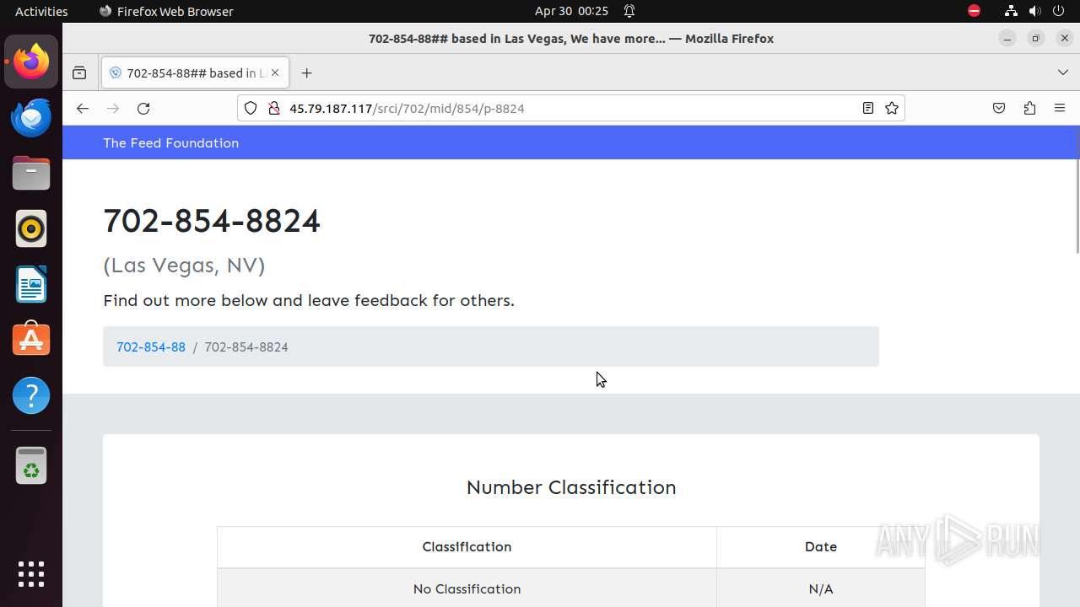
Task: Toggle reader view in address bar
Action: tap(867, 108)
